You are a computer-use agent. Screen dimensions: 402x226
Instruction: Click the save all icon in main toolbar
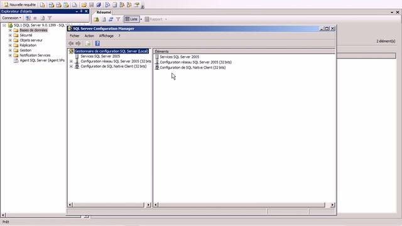point(99,4)
